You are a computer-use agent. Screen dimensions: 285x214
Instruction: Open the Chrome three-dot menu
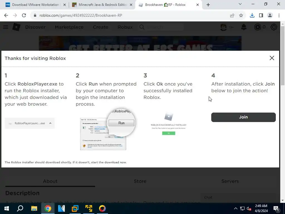[x=279, y=16]
